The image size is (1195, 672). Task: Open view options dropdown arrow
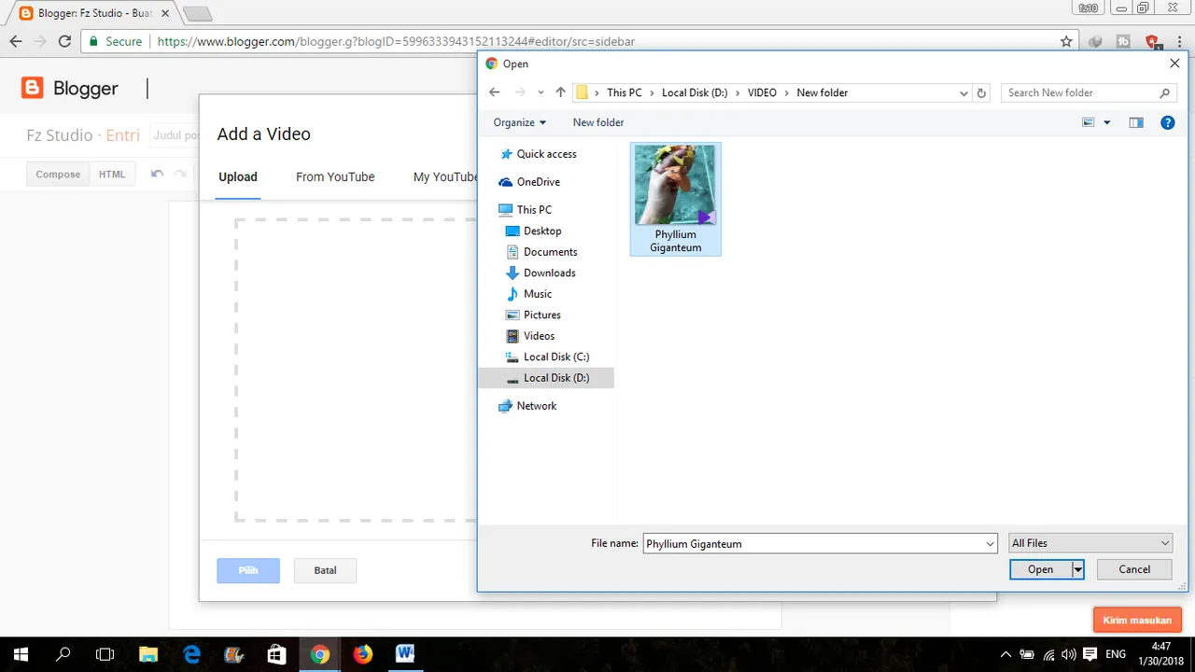pos(1107,122)
